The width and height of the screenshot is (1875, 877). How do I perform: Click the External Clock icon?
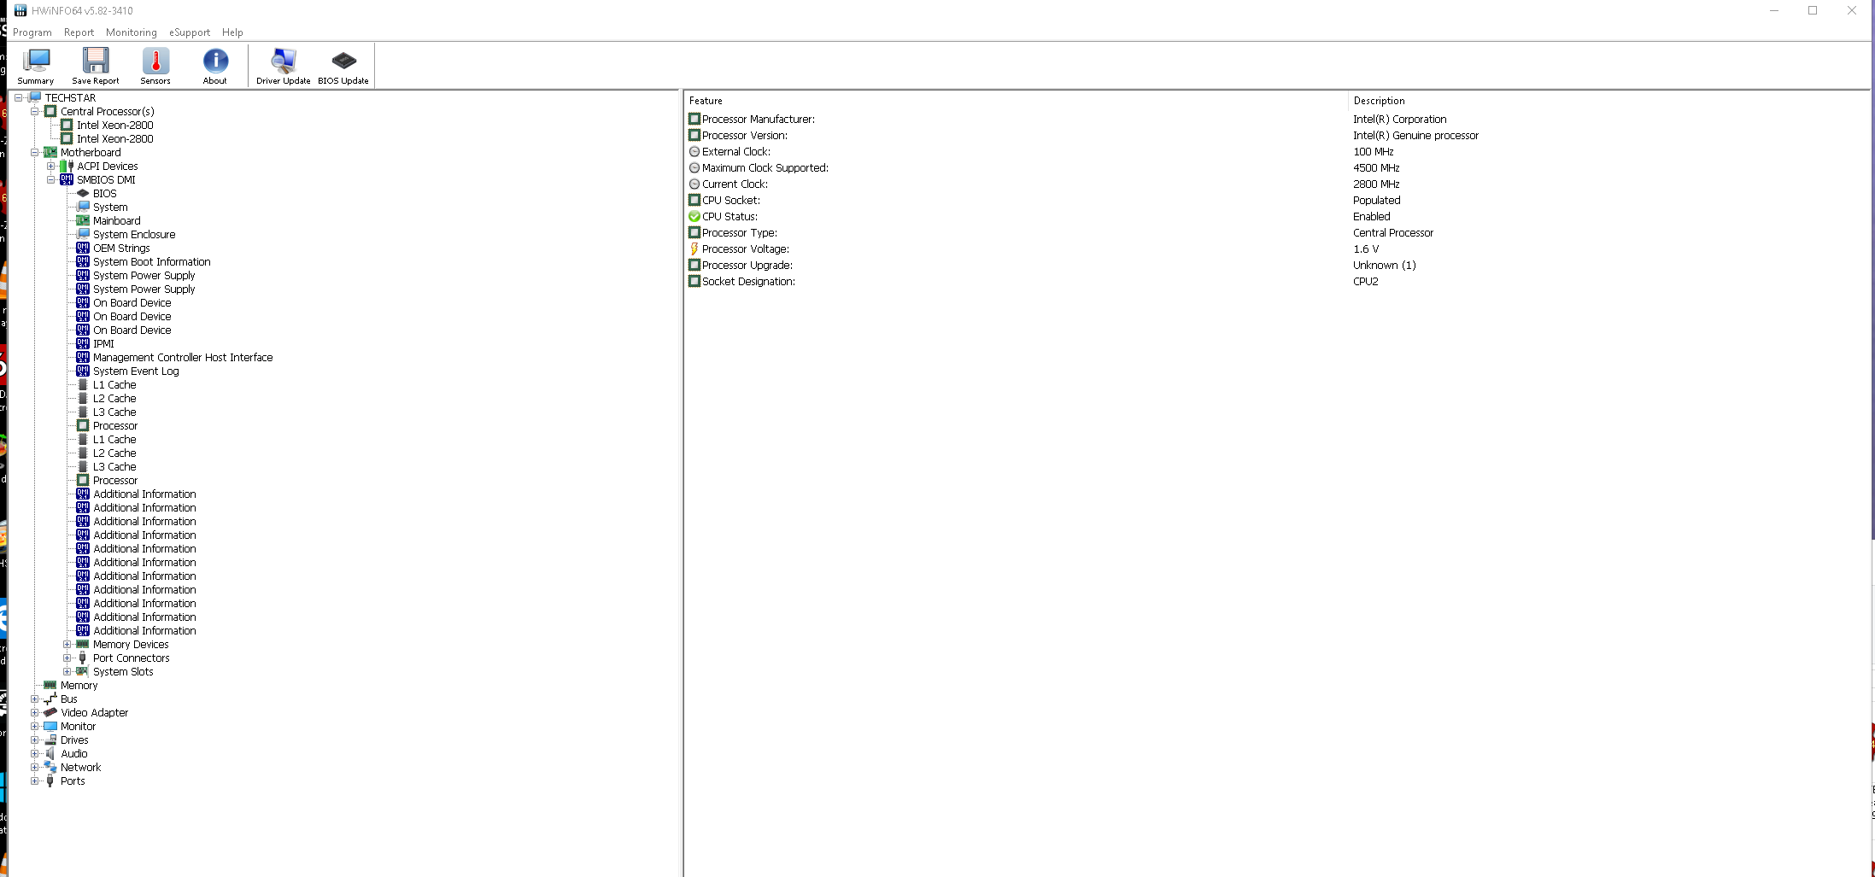tap(694, 151)
